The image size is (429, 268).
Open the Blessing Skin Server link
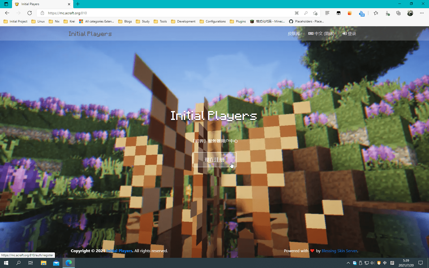(339, 251)
